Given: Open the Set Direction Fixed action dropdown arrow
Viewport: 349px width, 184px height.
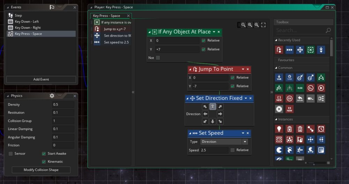Looking at the screenshot, I should [246, 98].
